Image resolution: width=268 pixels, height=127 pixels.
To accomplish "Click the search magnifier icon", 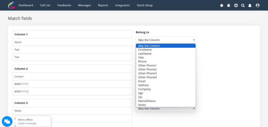I will click(243, 5).
